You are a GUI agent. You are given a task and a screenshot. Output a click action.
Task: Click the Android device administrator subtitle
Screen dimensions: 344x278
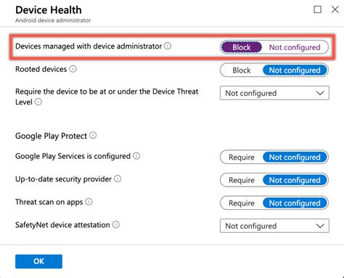53,20
